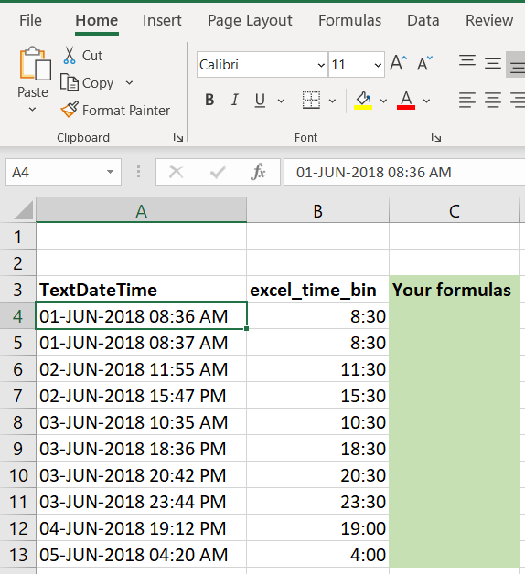Cancel formula bar entry with X

176,172
